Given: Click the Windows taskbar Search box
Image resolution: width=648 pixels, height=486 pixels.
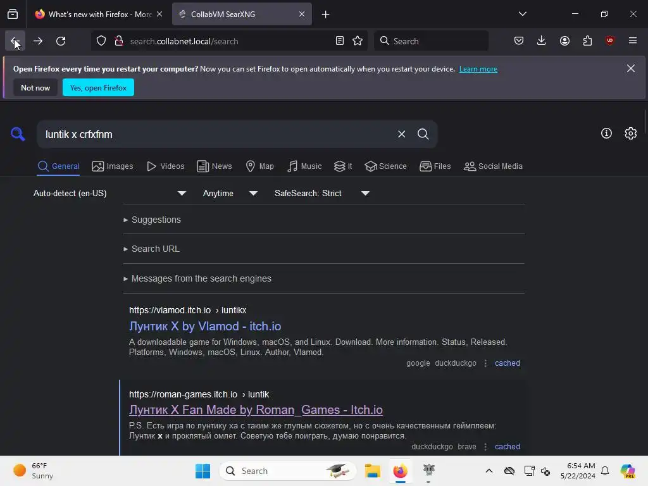Looking at the screenshot, I should pyautogui.click(x=288, y=471).
